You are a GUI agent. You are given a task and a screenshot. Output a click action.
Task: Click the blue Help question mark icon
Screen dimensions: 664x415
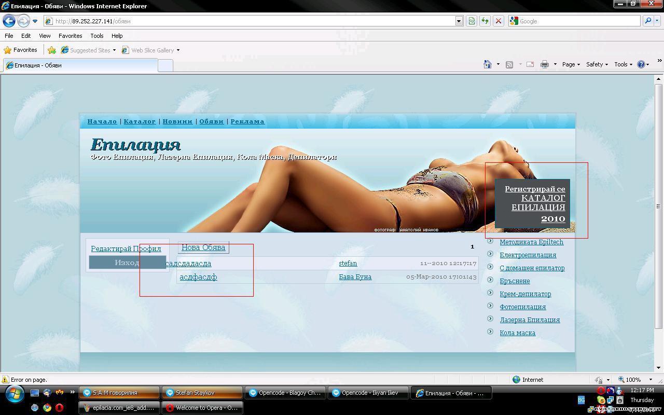(x=641, y=64)
